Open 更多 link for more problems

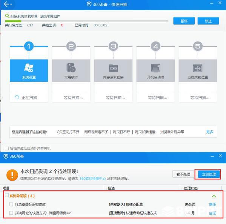click(209, 132)
